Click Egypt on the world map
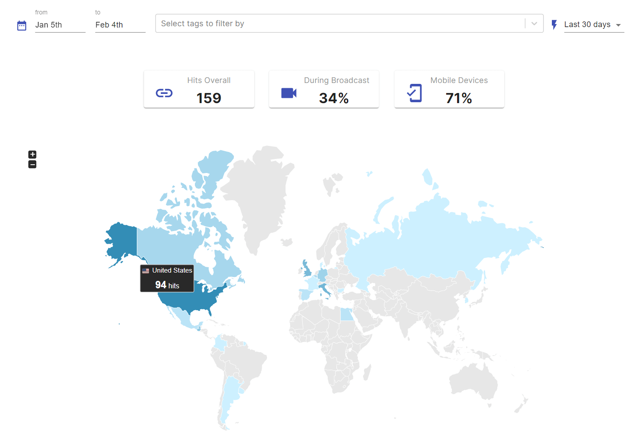Viewport: 634px width, 439px height. point(347,314)
